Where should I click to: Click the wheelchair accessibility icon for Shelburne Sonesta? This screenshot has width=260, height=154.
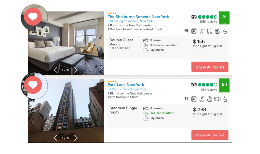(225, 31)
